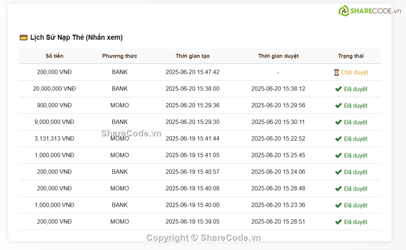Screen dimensions: 406x250
Task: Click BANK method in the 20,000,000 VNĐ row
Action: click(x=120, y=89)
